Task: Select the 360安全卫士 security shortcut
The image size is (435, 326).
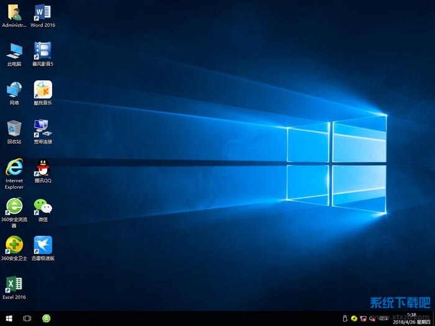Action: pyautogui.click(x=14, y=245)
